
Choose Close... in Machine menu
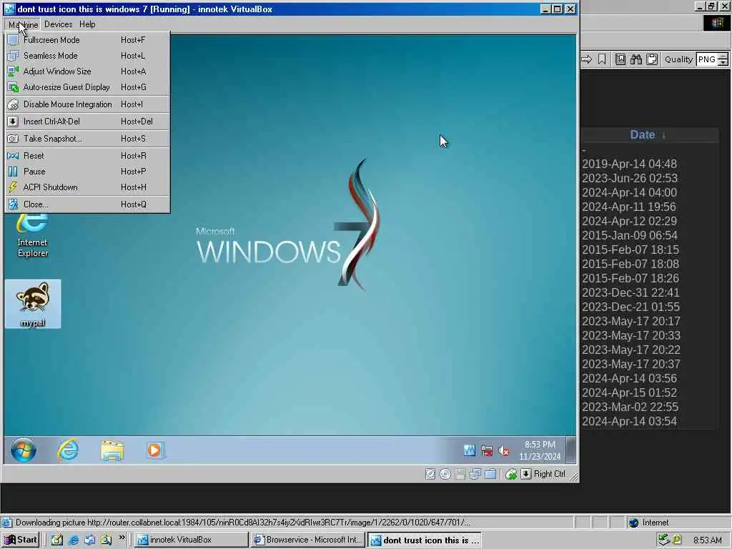(87, 204)
